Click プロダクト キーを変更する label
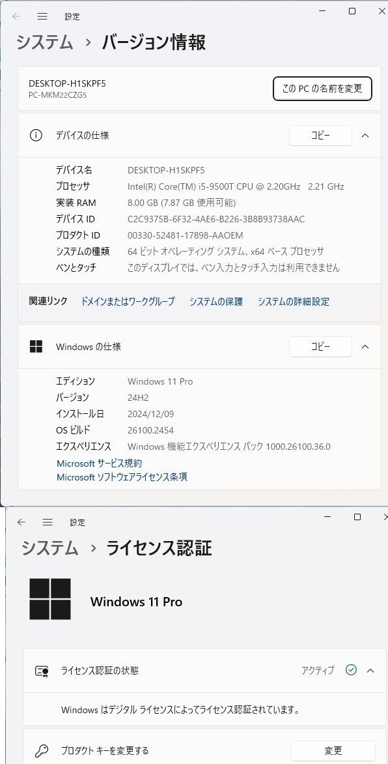 (105, 750)
